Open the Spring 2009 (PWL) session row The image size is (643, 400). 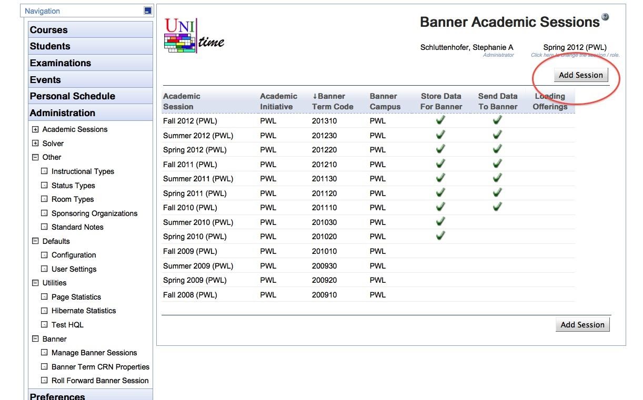tap(368, 280)
